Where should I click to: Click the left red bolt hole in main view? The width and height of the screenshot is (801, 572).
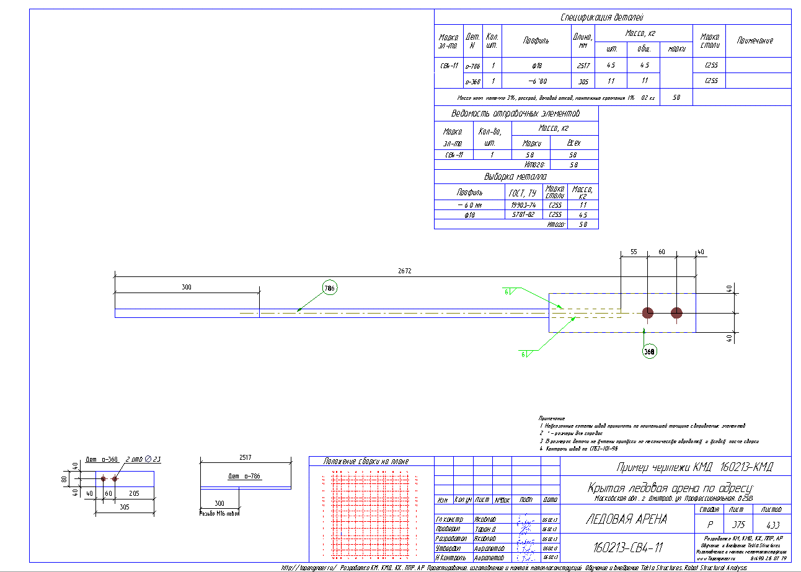648,313
